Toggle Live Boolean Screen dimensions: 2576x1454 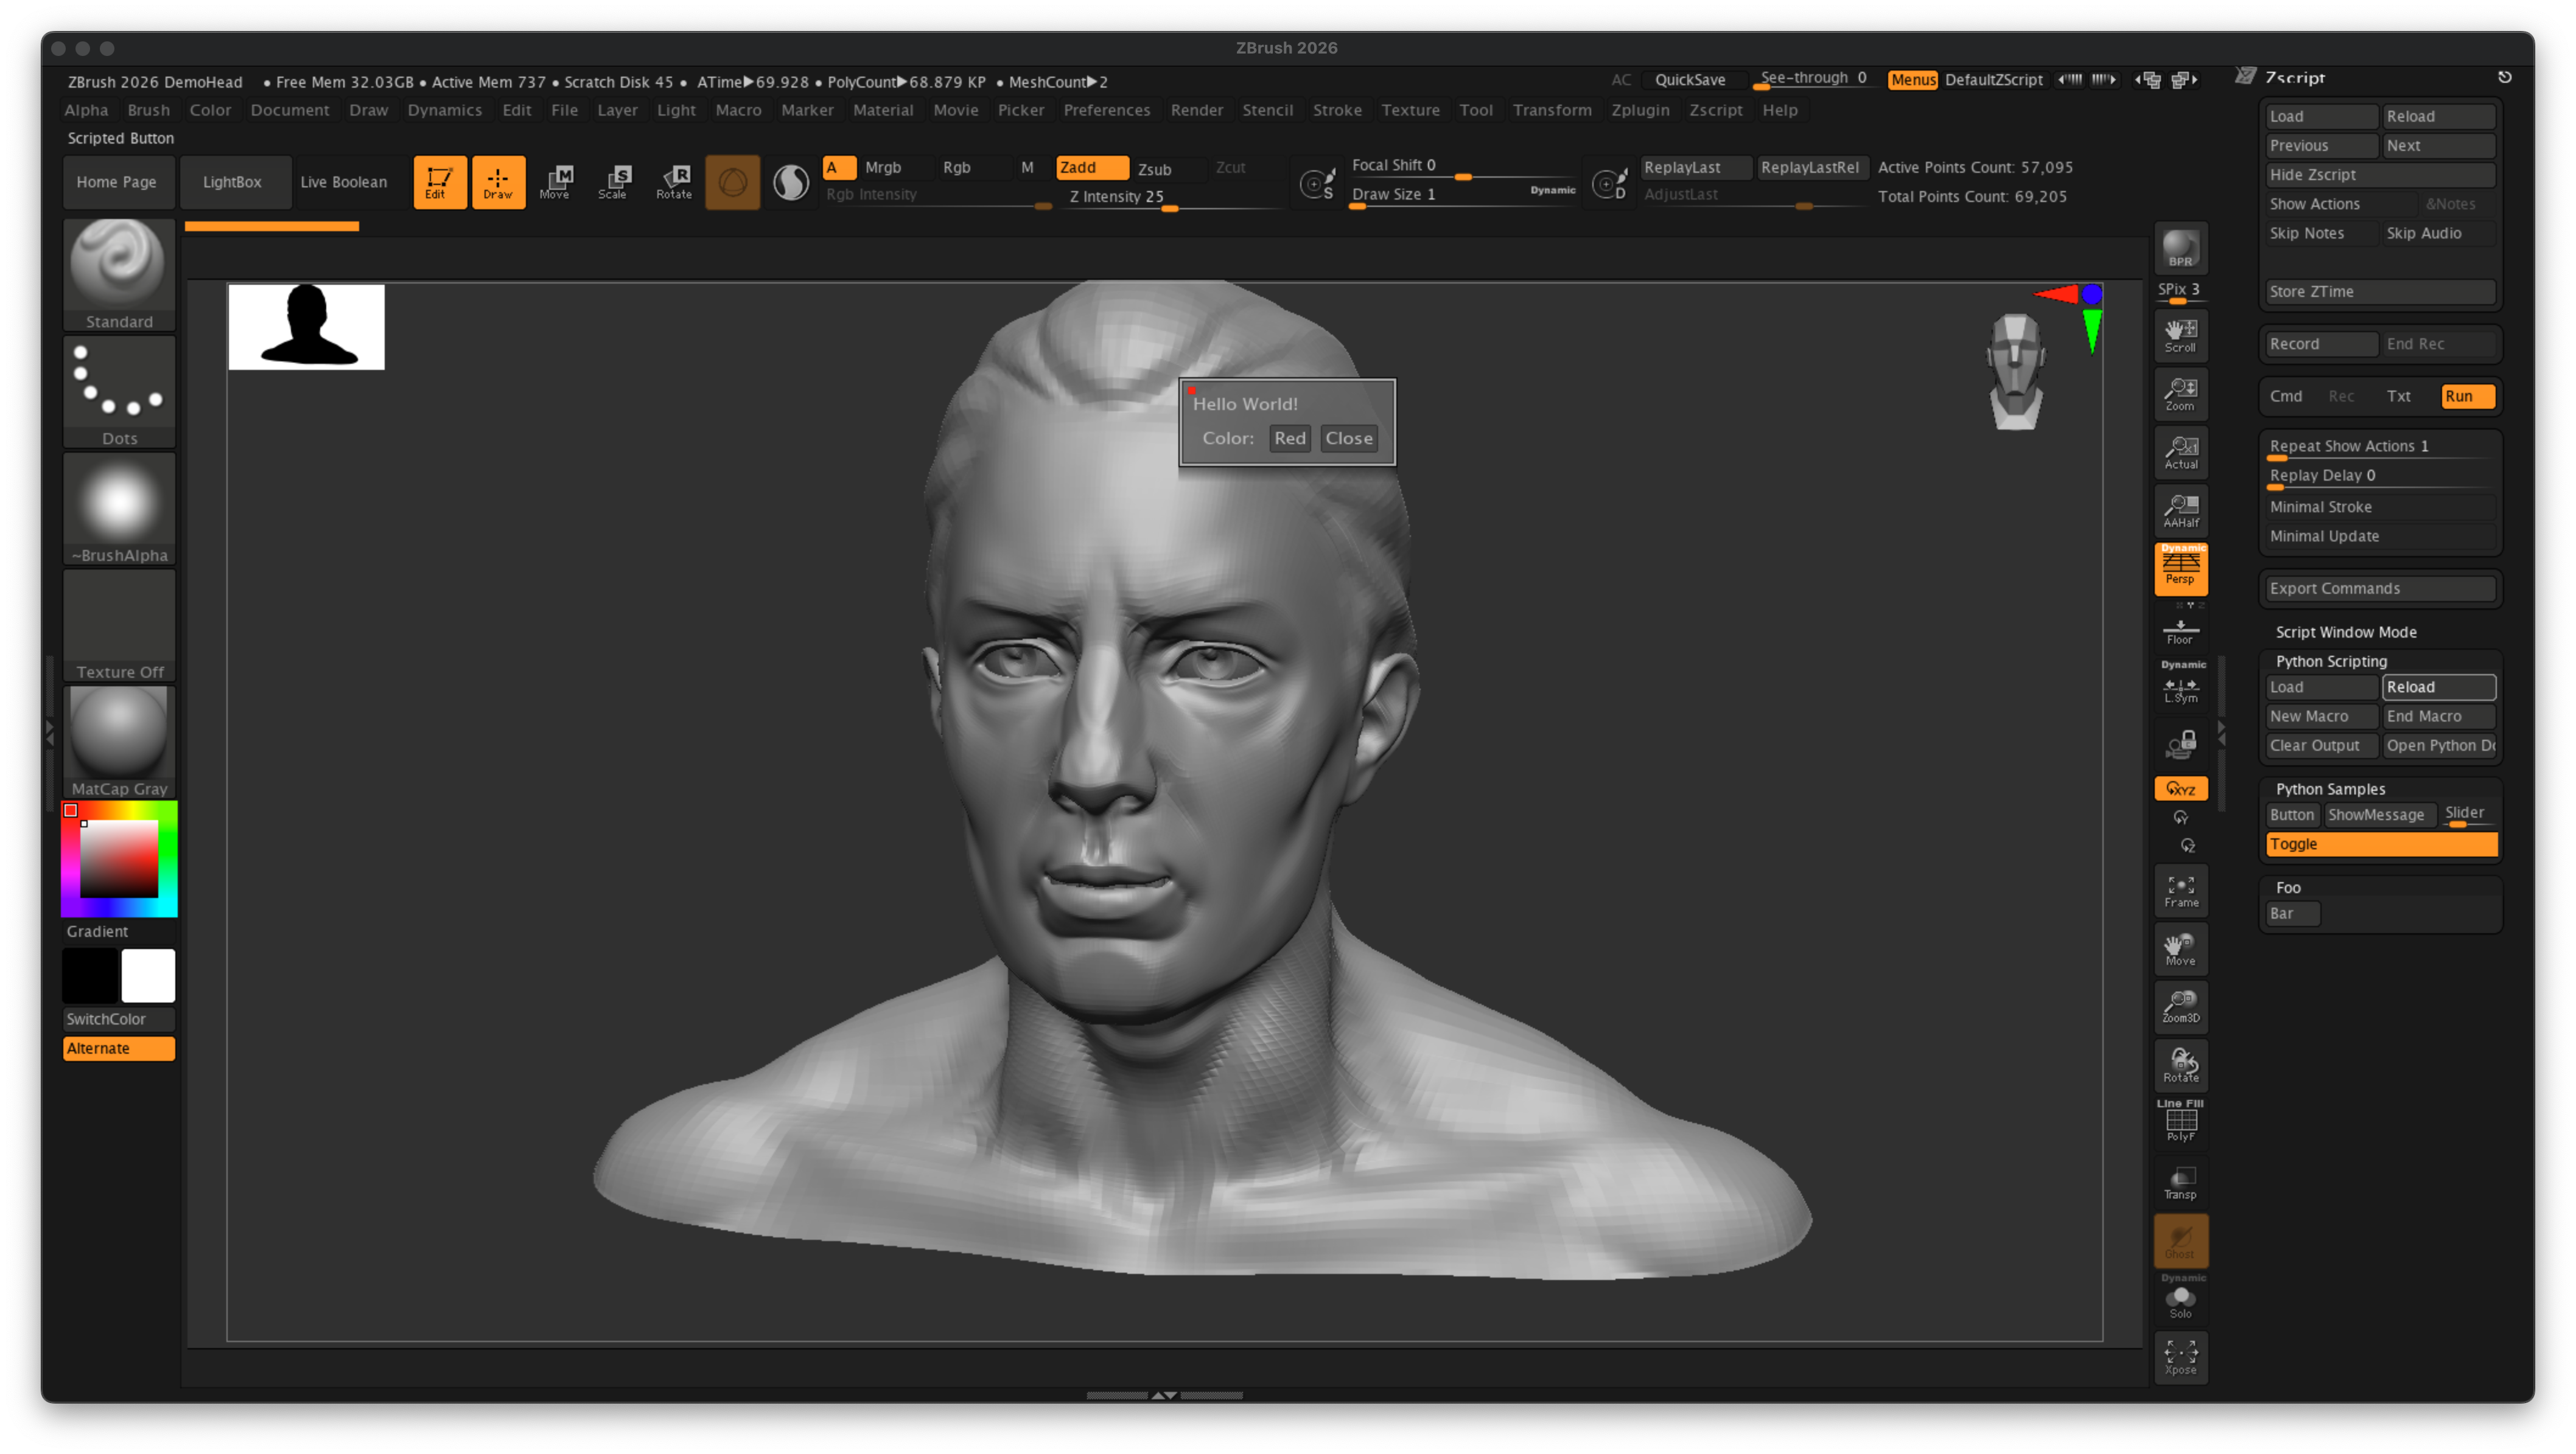pos(345,182)
